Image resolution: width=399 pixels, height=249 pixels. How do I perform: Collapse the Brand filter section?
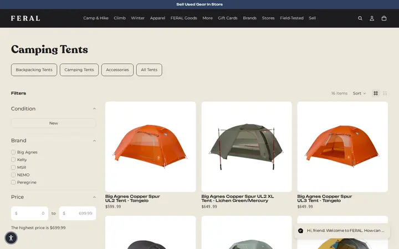coord(94,141)
